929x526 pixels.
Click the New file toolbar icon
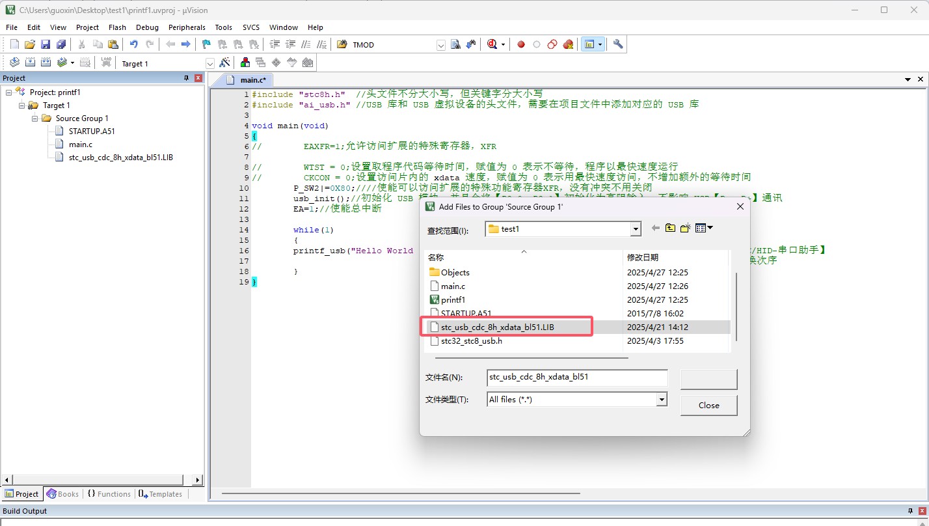15,44
